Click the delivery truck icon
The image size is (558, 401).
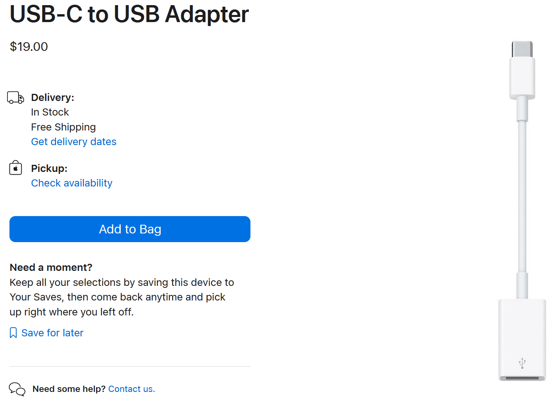tap(16, 97)
